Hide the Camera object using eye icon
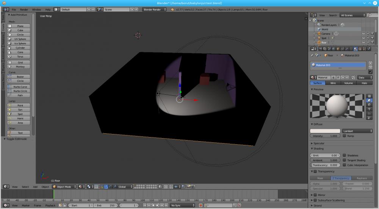 (363, 34)
